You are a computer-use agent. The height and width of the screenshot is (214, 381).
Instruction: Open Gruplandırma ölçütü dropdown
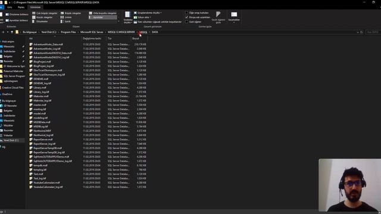coord(148,13)
